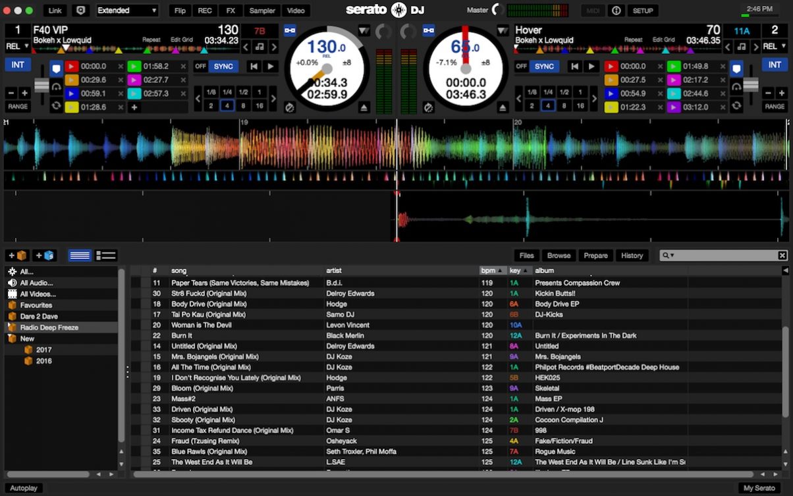This screenshot has width=793, height=496.
Task: Click the Video panel icon
Action: pyautogui.click(x=296, y=11)
